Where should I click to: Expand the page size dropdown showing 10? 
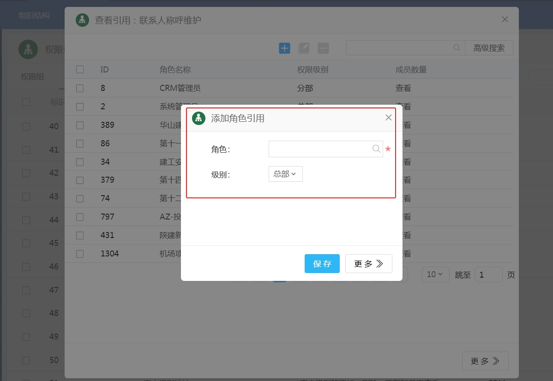point(435,274)
